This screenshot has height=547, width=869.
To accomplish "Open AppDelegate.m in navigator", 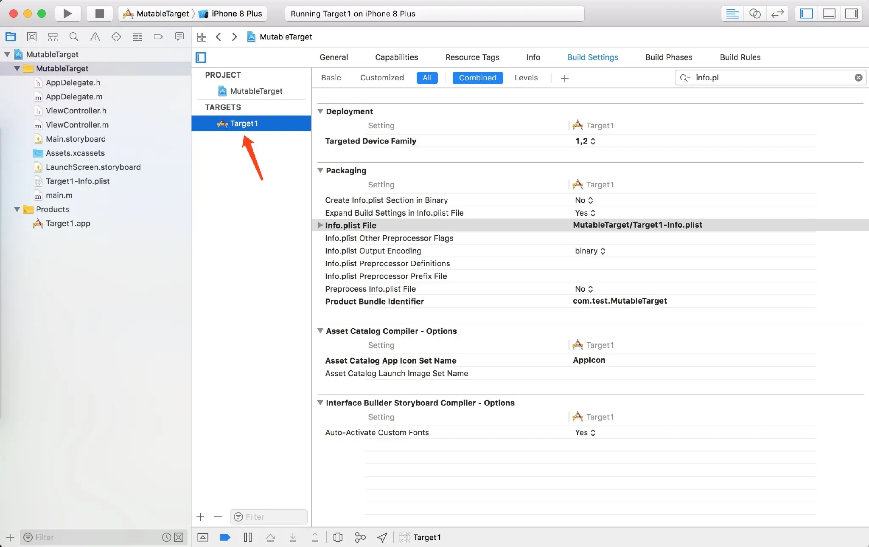I will click(x=74, y=97).
